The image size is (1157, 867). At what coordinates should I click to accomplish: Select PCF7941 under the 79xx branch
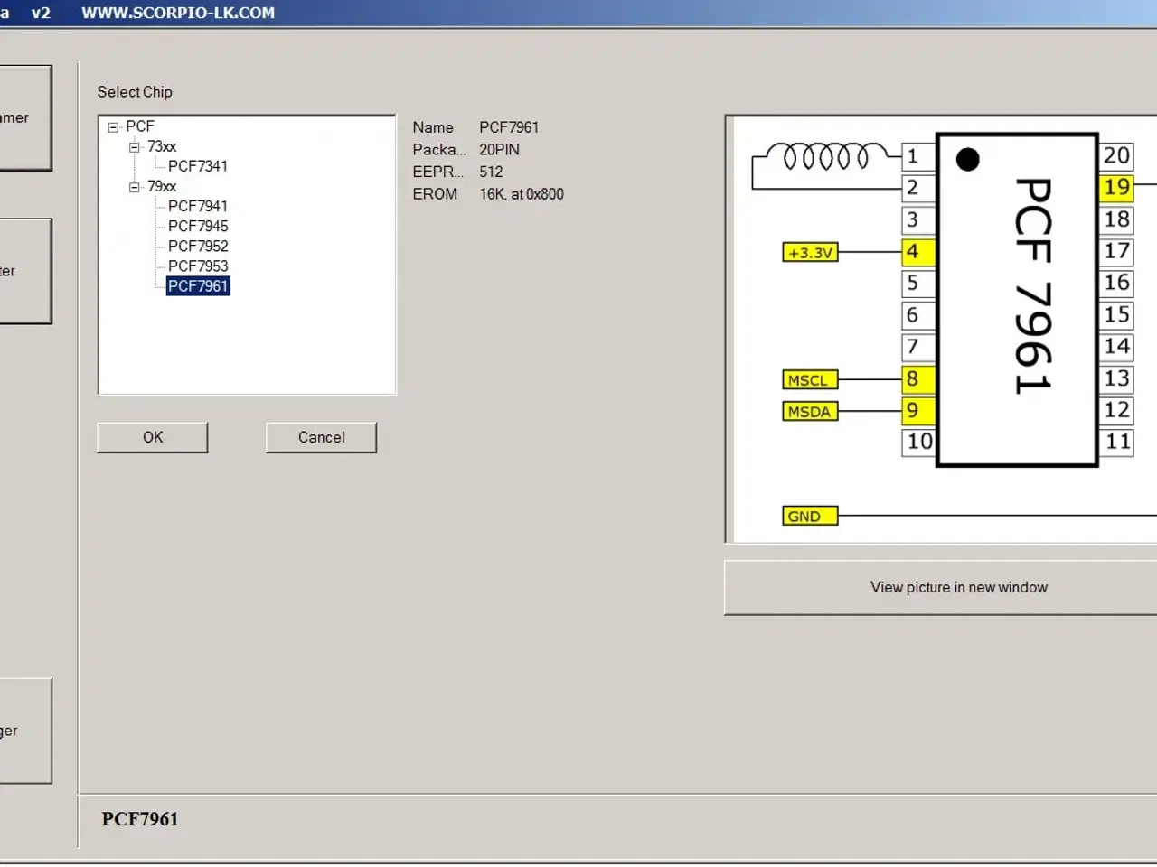[196, 206]
